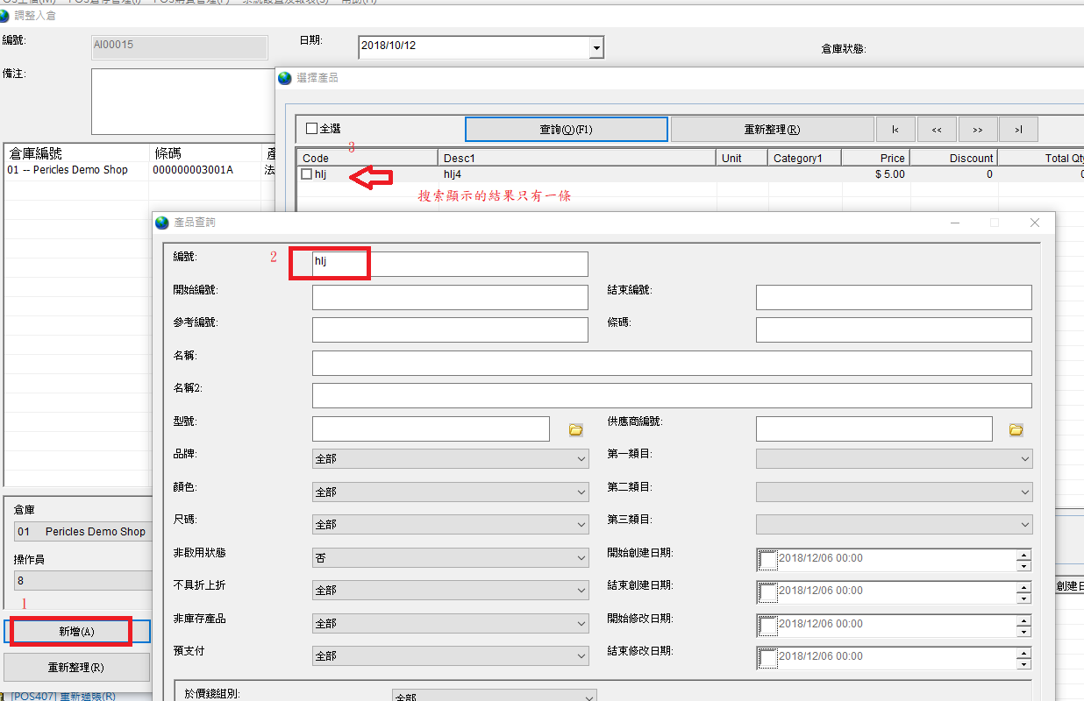Screen dimensions: 1084x701
Task: Increase 開始創建日期 with the up spinner
Action: pos(1023,554)
